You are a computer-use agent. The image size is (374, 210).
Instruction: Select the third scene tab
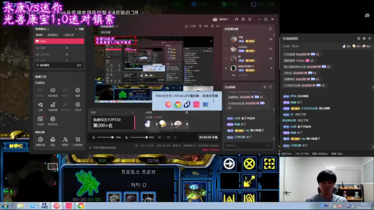[68, 35]
